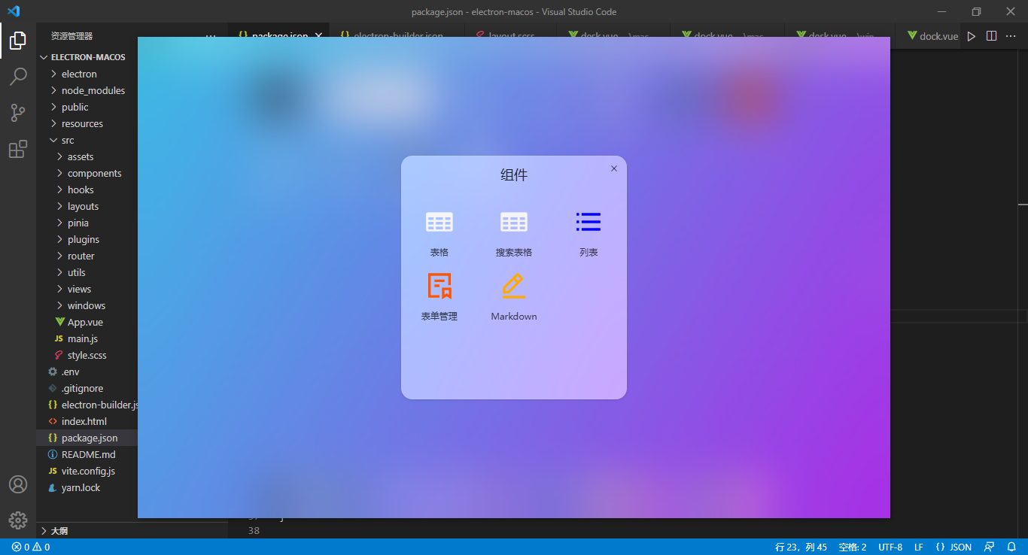
Task: Click the 行 23, 列 45 cursor position
Action: [x=801, y=547]
